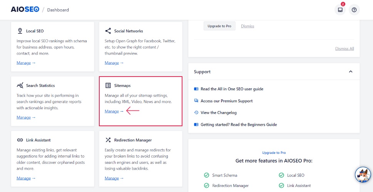Click the Redirection Manager card title
This screenshot has height=192, width=373.
[133, 140]
